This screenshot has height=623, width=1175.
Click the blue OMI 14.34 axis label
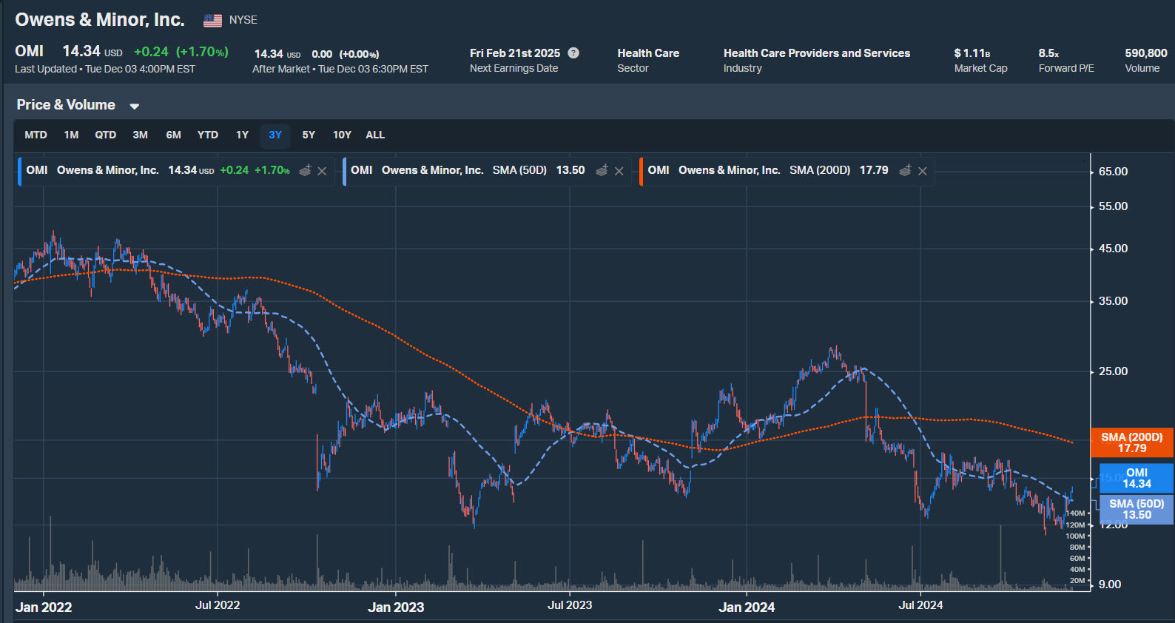[x=1137, y=478]
